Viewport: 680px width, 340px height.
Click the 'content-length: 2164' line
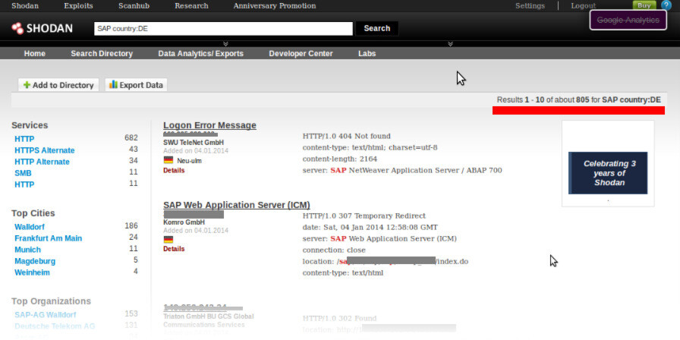(x=340, y=159)
